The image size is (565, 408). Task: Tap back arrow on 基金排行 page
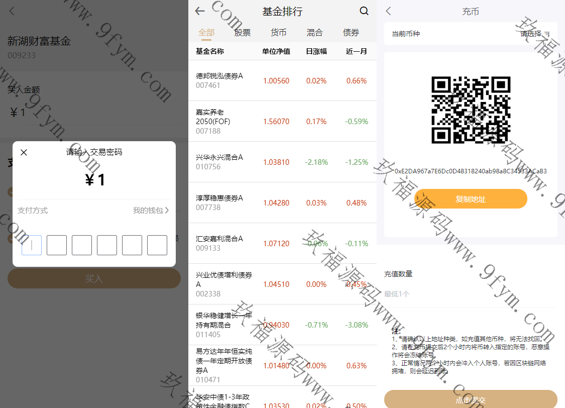click(200, 12)
